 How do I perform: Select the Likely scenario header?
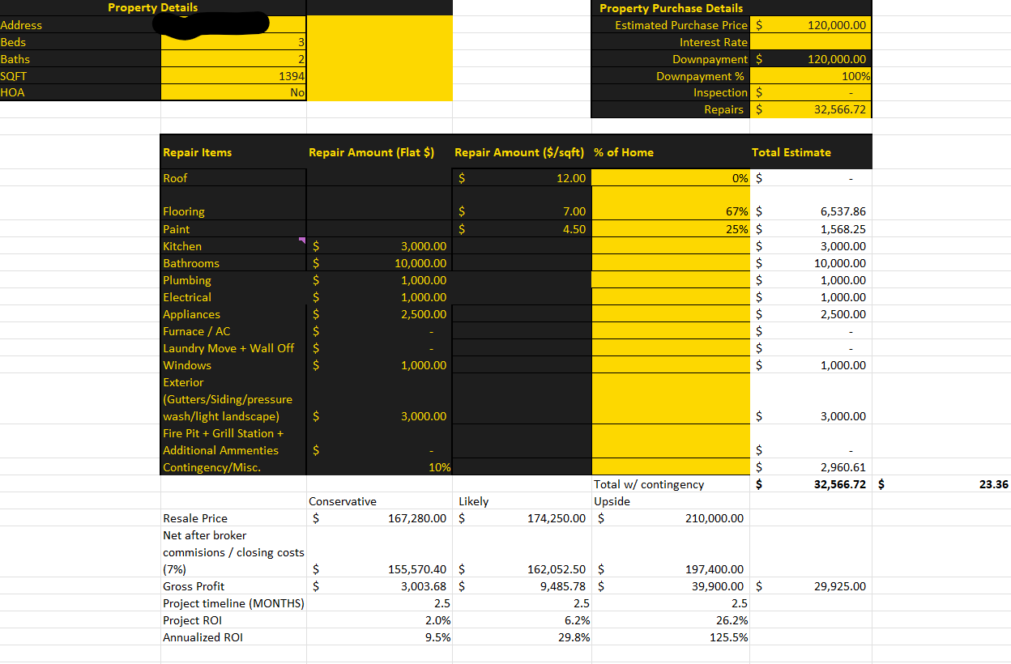(x=474, y=501)
